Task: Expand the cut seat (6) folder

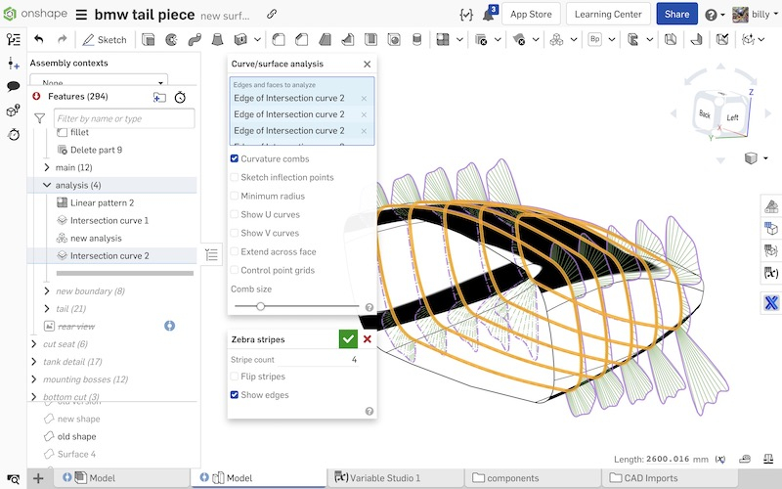Action: click(34, 344)
